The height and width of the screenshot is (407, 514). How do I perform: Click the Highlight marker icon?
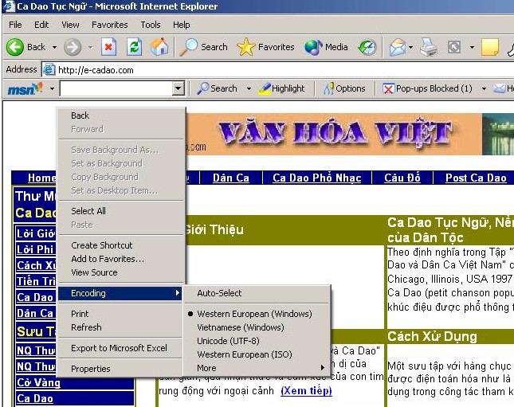(x=265, y=88)
